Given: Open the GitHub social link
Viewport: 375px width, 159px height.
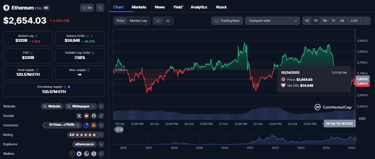Looking at the screenshot, I should (94, 116).
